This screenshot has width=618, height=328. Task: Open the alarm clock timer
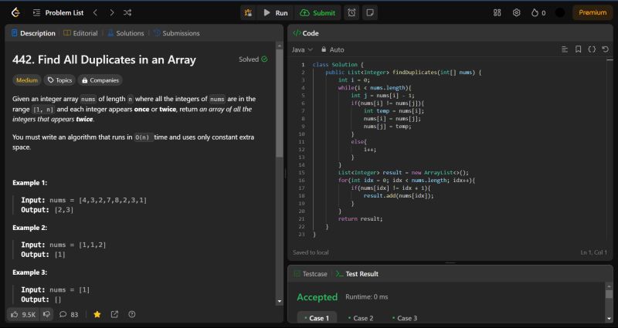(x=351, y=12)
